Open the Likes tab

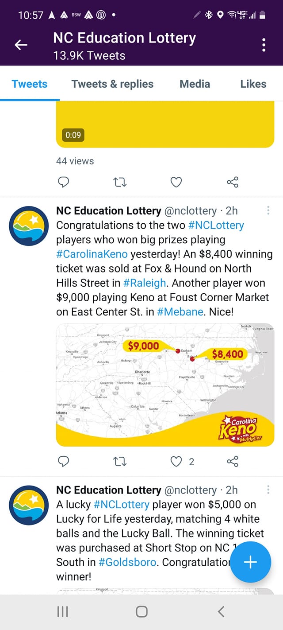pyautogui.click(x=253, y=84)
